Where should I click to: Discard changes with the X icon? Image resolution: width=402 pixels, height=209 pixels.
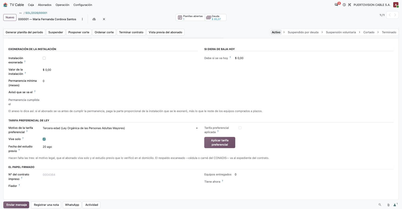pyautogui.click(x=104, y=19)
